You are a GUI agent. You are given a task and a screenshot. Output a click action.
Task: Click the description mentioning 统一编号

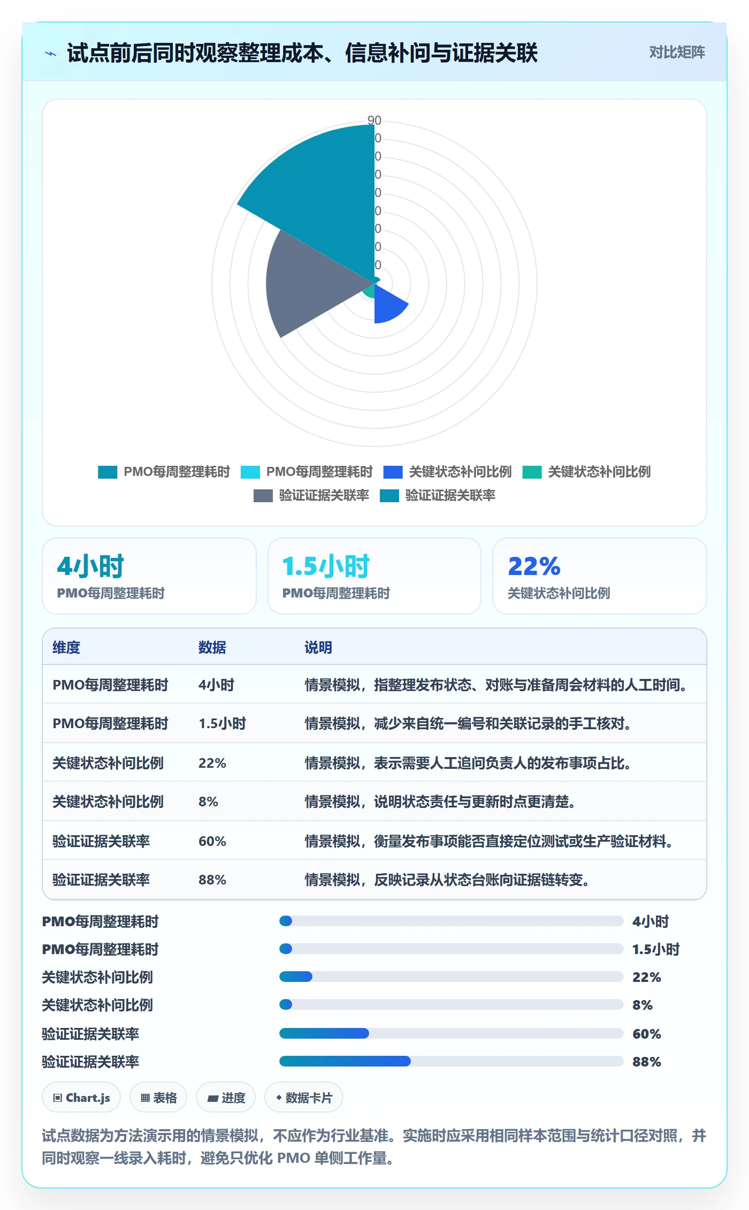click(469, 724)
